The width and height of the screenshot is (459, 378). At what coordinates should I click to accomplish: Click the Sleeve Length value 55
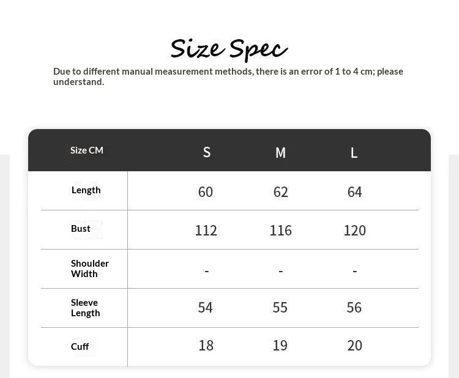click(x=280, y=308)
